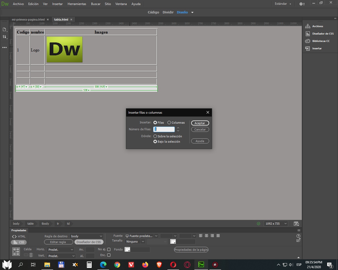Click the Aceptar button
The image size is (338, 270).
[x=200, y=123]
